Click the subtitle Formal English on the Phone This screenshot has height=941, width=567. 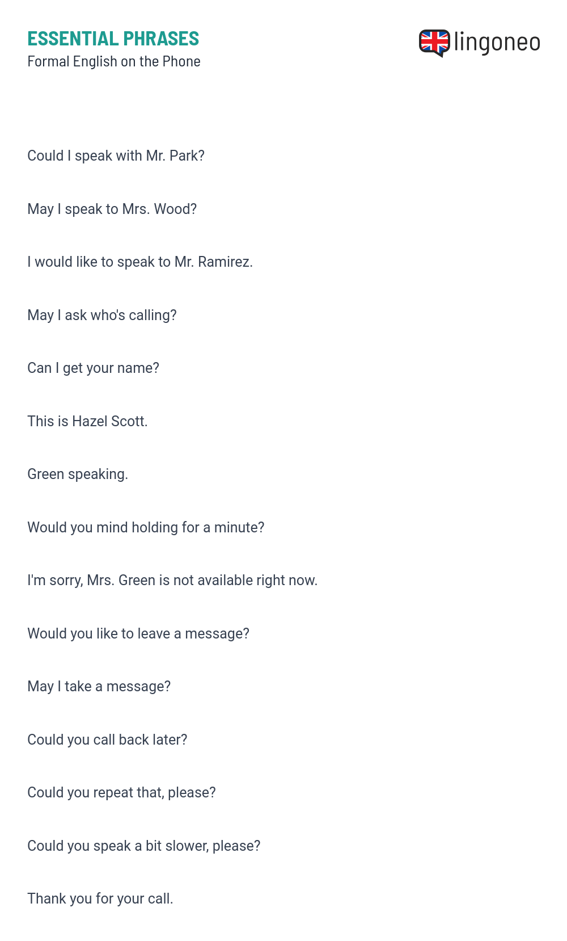(x=114, y=61)
